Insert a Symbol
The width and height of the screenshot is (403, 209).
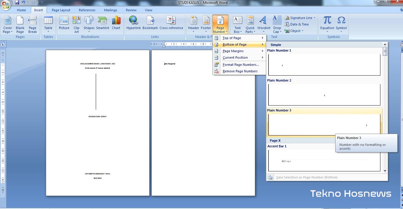click(341, 24)
